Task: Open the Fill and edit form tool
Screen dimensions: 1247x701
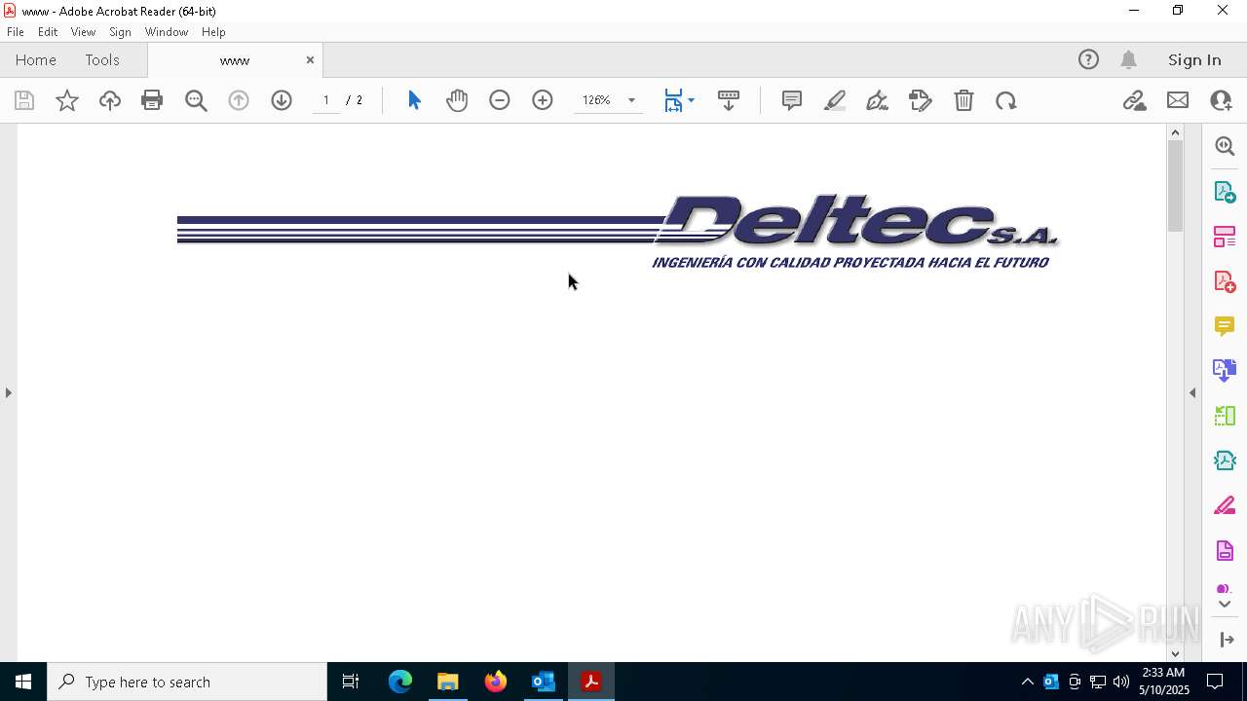Action: [x=921, y=100]
